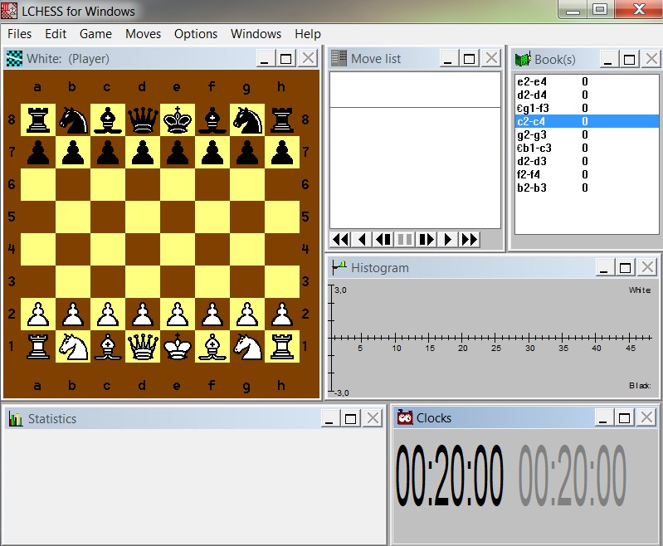The height and width of the screenshot is (546, 663).
Task: Step back one move
Action: click(x=362, y=239)
